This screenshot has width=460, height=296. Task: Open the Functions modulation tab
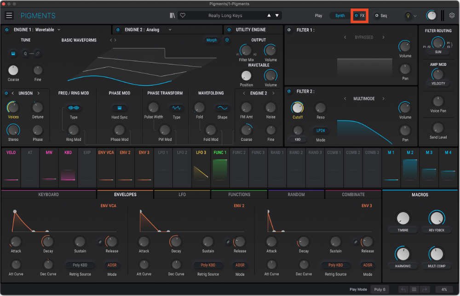pos(239,194)
